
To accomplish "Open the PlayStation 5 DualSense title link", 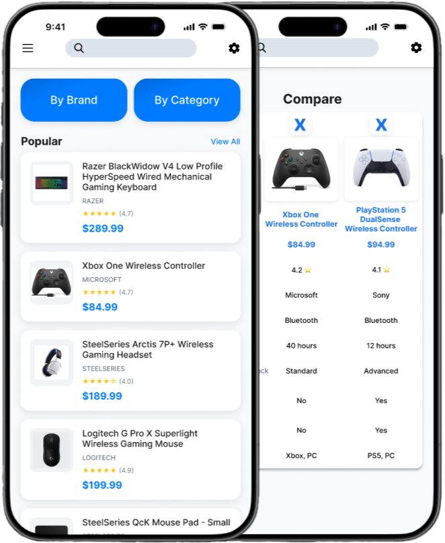I will tap(381, 219).
